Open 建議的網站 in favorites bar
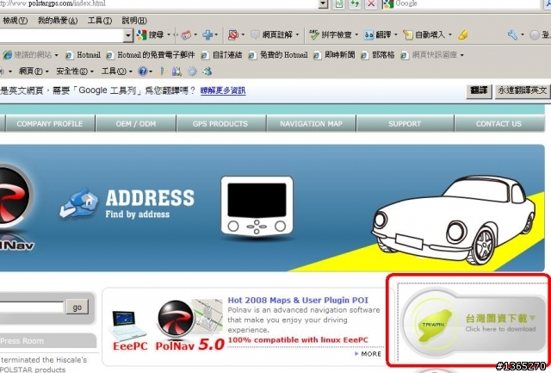Viewport: 551px width, 373px height. [x=30, y=55]
